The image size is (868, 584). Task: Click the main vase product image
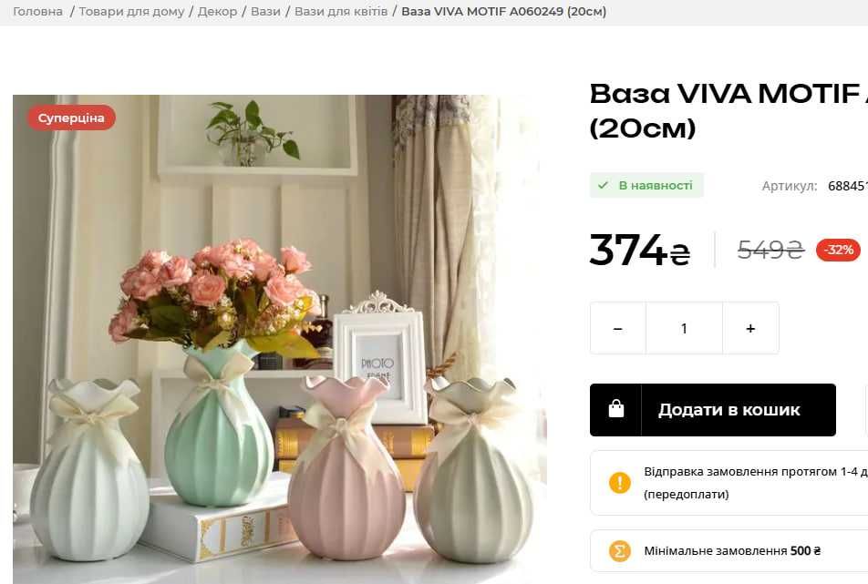280,339
